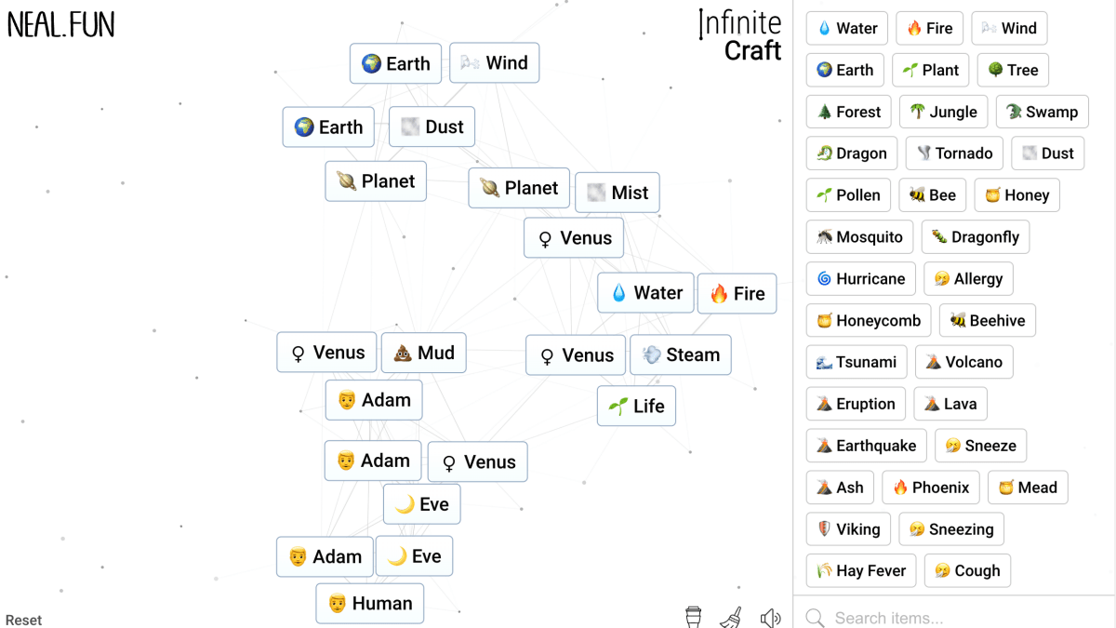This screenshot has width=1116, height=628.
Task: Select the Hurricane element in the sidebar
Action: tap(860, 278)
